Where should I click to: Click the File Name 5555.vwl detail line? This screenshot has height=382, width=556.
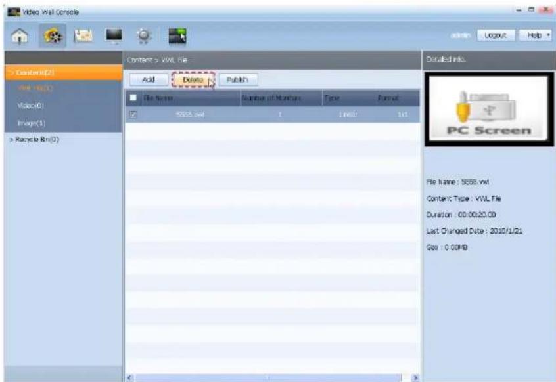point(457,182)
